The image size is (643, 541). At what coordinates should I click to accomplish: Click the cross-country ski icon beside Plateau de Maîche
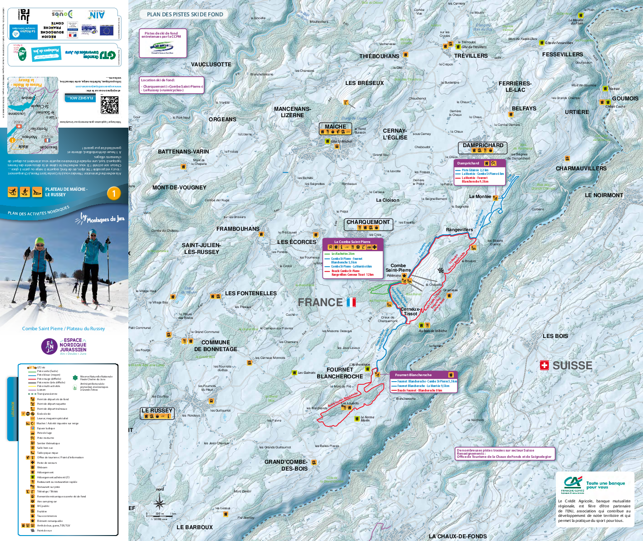pyautogui.click(x=13, y=192)
